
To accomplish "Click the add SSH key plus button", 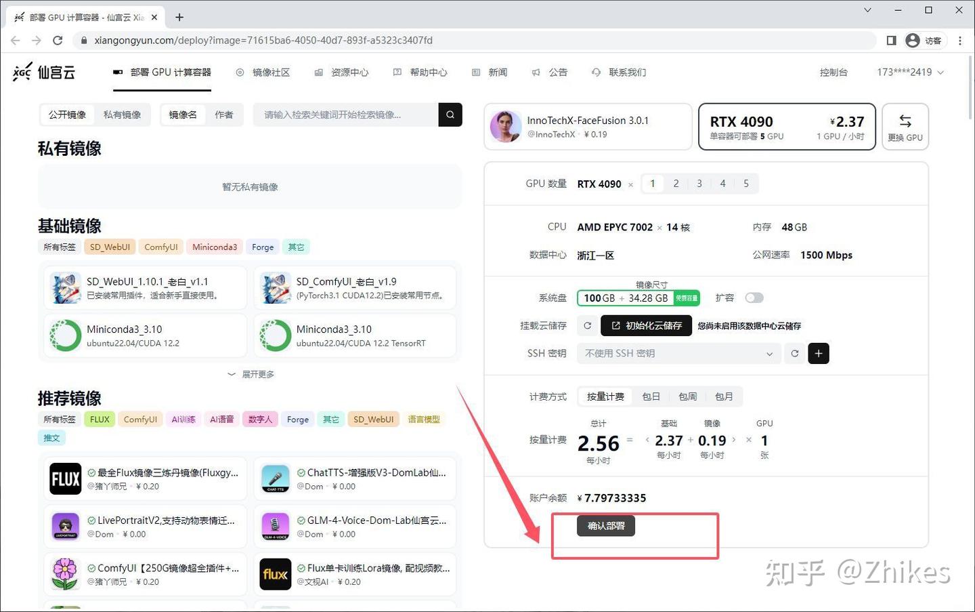I will click(818, 353).
